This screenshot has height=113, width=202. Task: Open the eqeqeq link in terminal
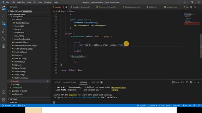click(115, 90)
